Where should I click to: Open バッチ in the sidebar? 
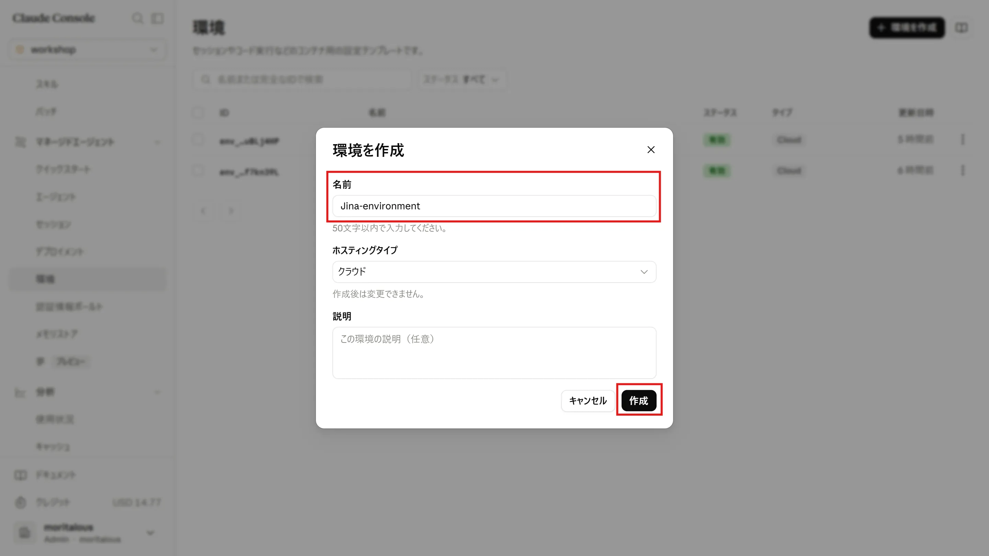coord(46,112)
